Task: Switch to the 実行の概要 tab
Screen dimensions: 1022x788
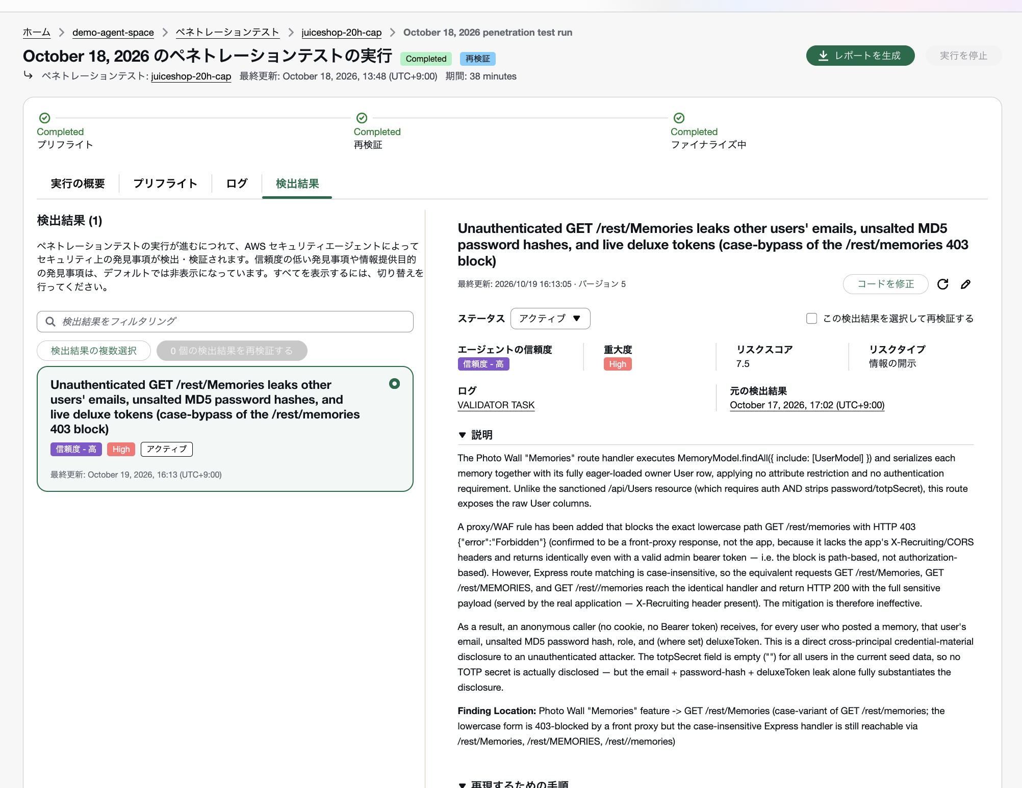Action: [x=78, y=183]
